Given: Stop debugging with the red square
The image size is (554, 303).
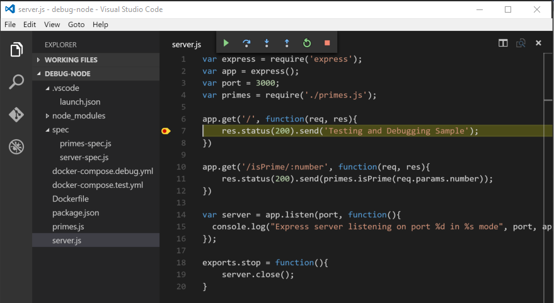Looking at the screenshot, I should [x=327, y=43].
